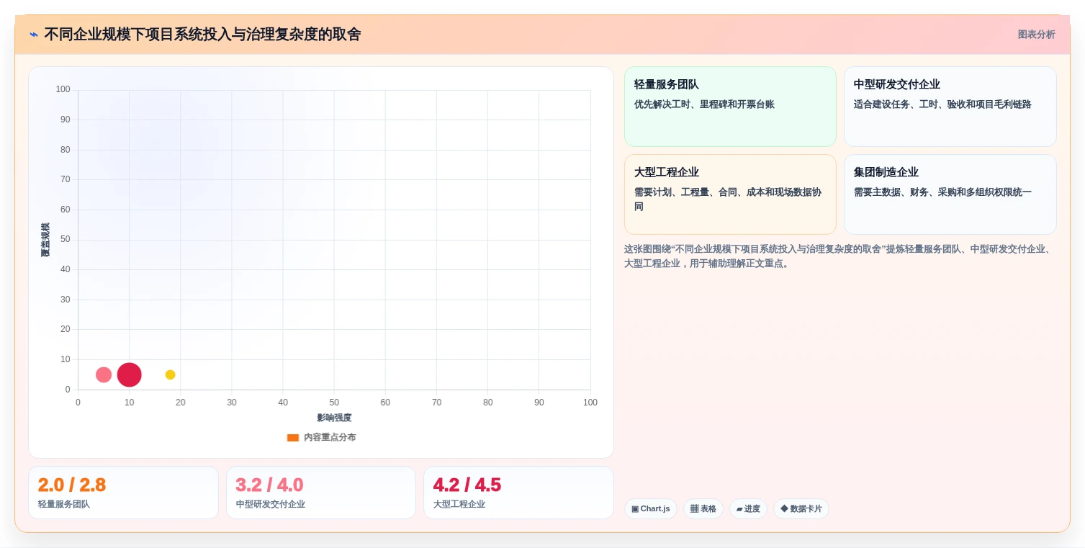Click 中型研发交付企业 label under 3.2 / 4.0
This screenshot has width=1085, height=548.
pos(270,504)
